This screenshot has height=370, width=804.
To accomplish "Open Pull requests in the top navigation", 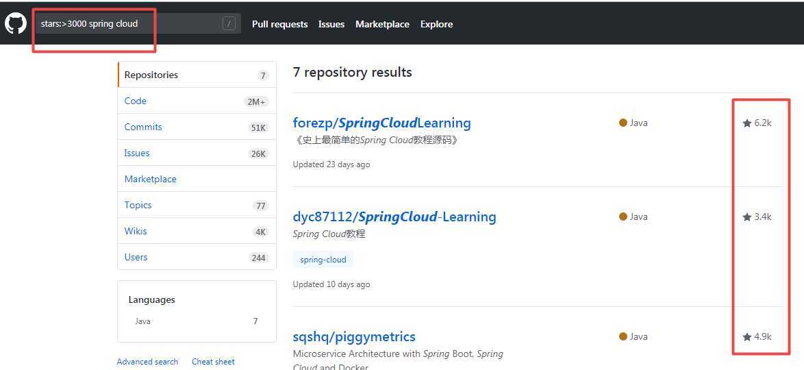I will coord(280,24).
